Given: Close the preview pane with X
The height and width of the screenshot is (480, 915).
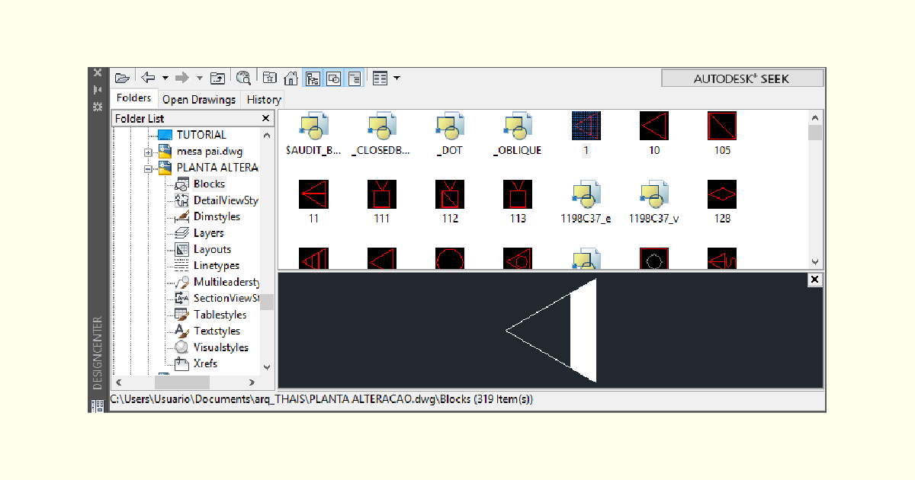Looking at the screenshot, I should click(x=815, y=280).
